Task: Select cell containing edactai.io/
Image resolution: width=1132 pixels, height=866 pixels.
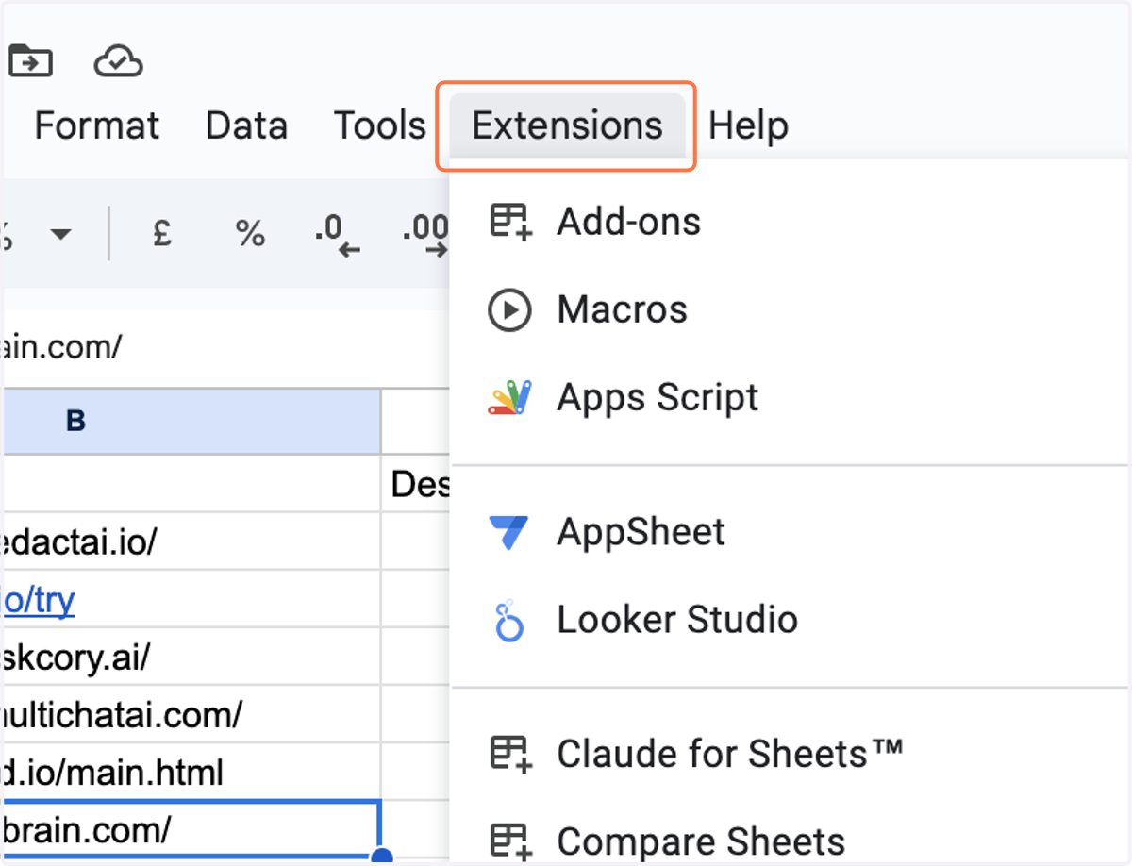Action: [x=191, y=541]
